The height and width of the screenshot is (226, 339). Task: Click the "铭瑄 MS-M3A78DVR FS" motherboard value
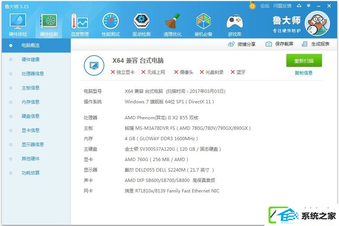150,128
